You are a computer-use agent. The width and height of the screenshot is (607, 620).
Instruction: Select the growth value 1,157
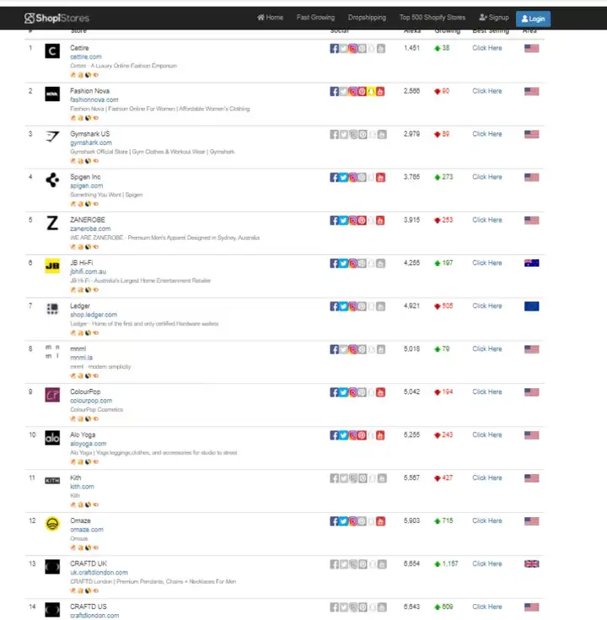450,563
